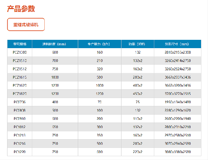The height and width of the screenshot is (160, 208).
Task: Click capacity value 70 in PC0706 row
Action: point(99,102)
